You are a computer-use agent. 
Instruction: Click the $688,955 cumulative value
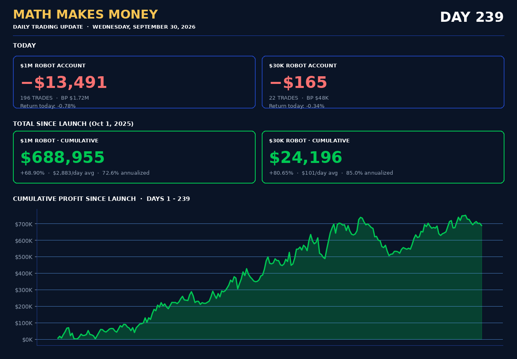[x=63, y=158]
